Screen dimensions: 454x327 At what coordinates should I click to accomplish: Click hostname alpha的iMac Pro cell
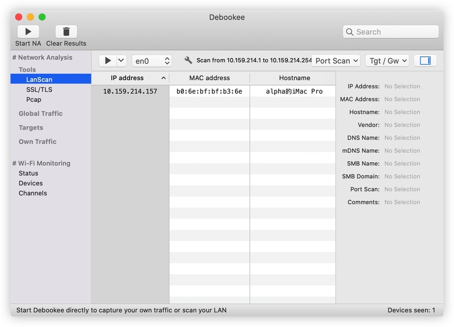294,91
